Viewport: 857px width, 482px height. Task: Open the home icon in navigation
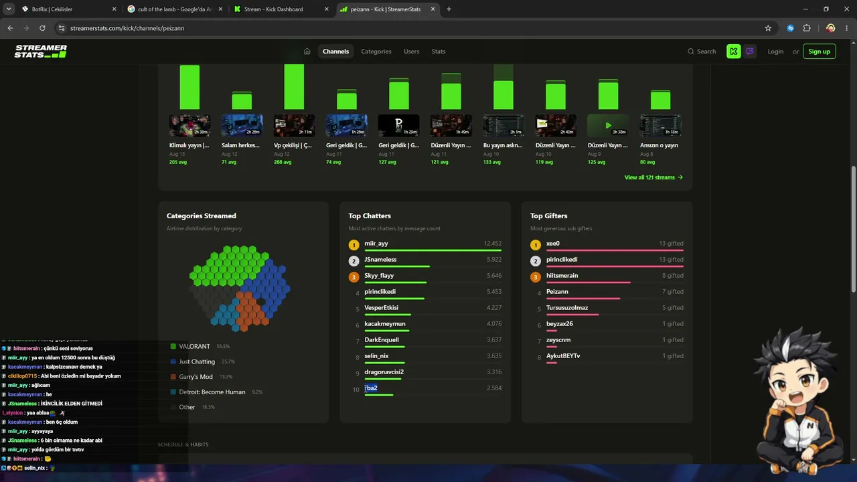pyautogui.click(x=307, y=52)
